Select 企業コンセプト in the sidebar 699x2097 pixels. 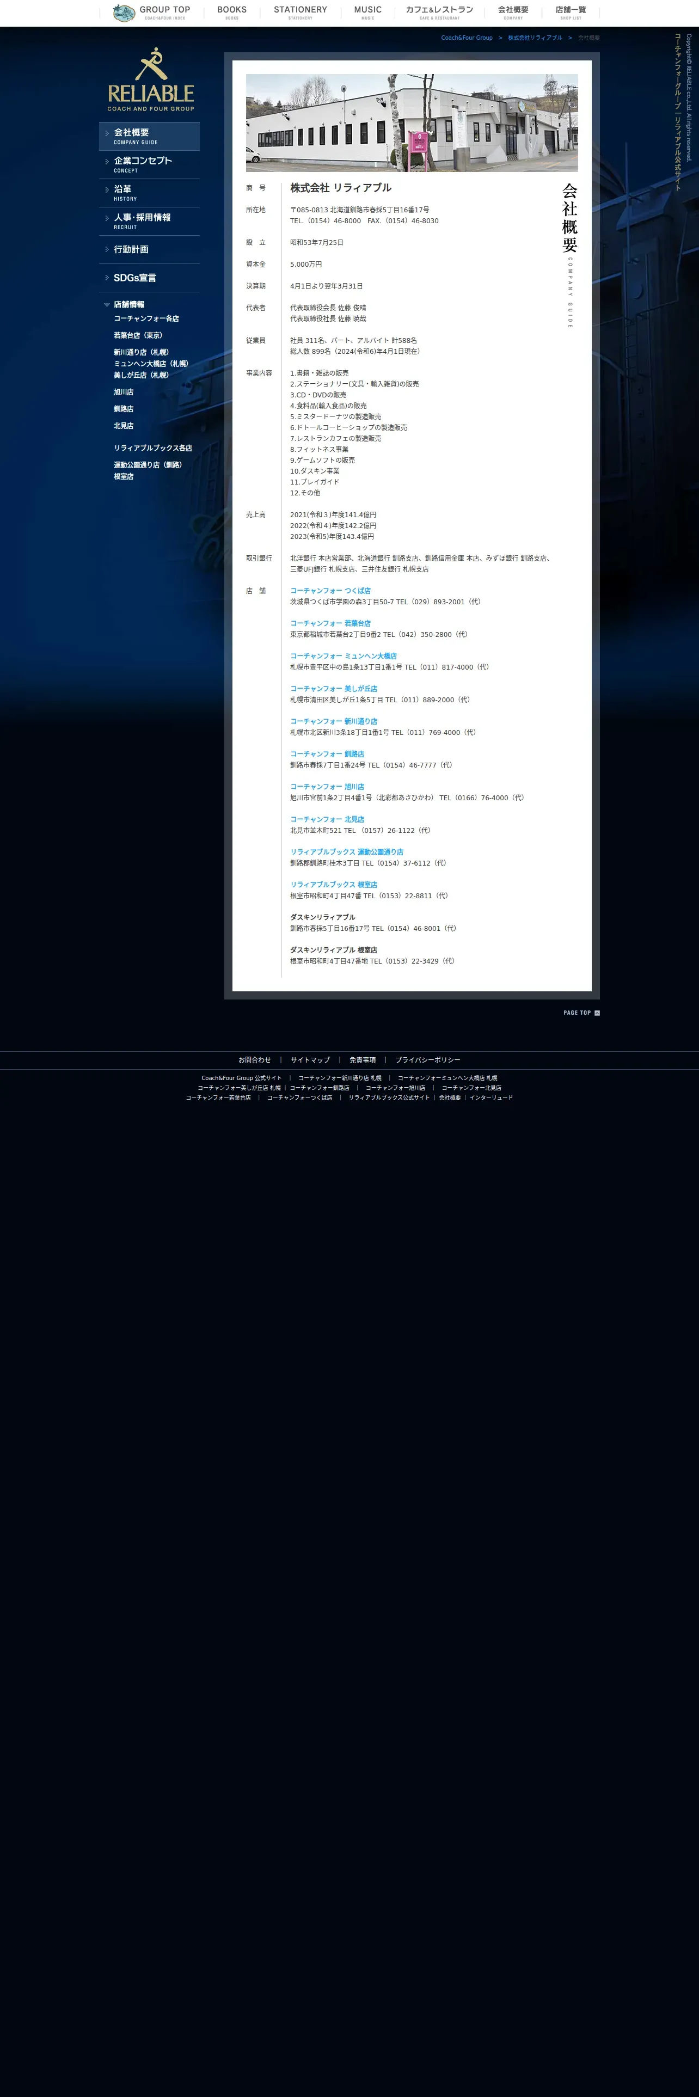(150, 164)
